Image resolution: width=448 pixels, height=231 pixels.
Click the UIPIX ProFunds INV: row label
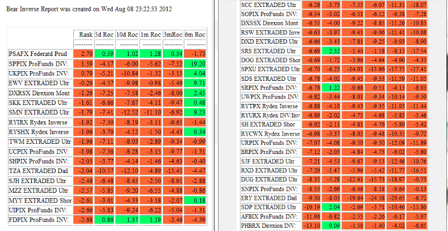[40, 210]
